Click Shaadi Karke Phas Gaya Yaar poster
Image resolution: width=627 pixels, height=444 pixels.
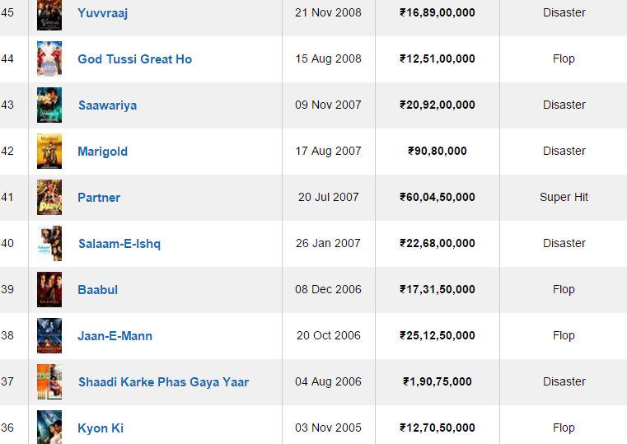pos(49,382)
